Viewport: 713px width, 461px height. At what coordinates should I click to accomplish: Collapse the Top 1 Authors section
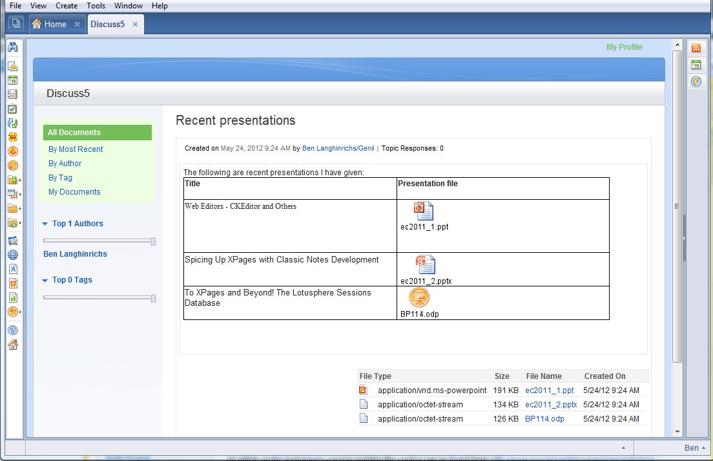point(45,224)
